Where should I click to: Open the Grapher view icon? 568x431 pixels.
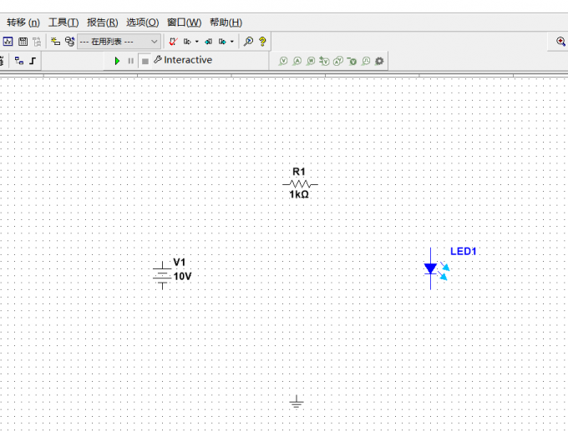coord(8,42)
